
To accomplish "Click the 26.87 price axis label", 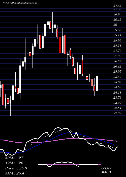I will (x=117, y=61).
